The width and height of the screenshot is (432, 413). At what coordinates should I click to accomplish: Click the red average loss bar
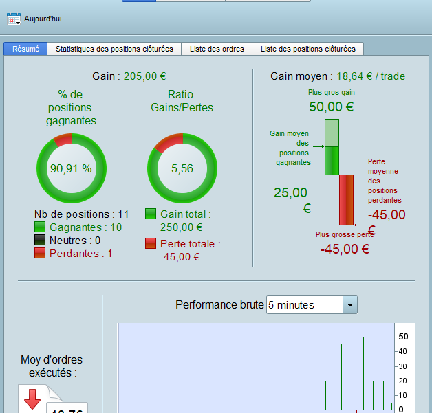346,200
